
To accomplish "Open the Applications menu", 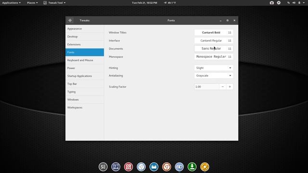I will point(12,3).
